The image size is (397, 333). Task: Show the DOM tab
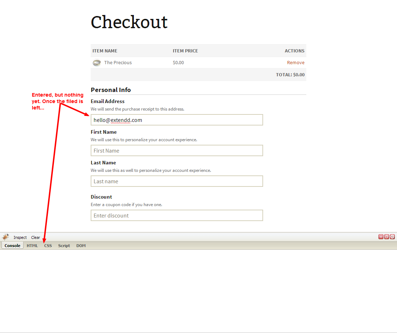point(81,246)
